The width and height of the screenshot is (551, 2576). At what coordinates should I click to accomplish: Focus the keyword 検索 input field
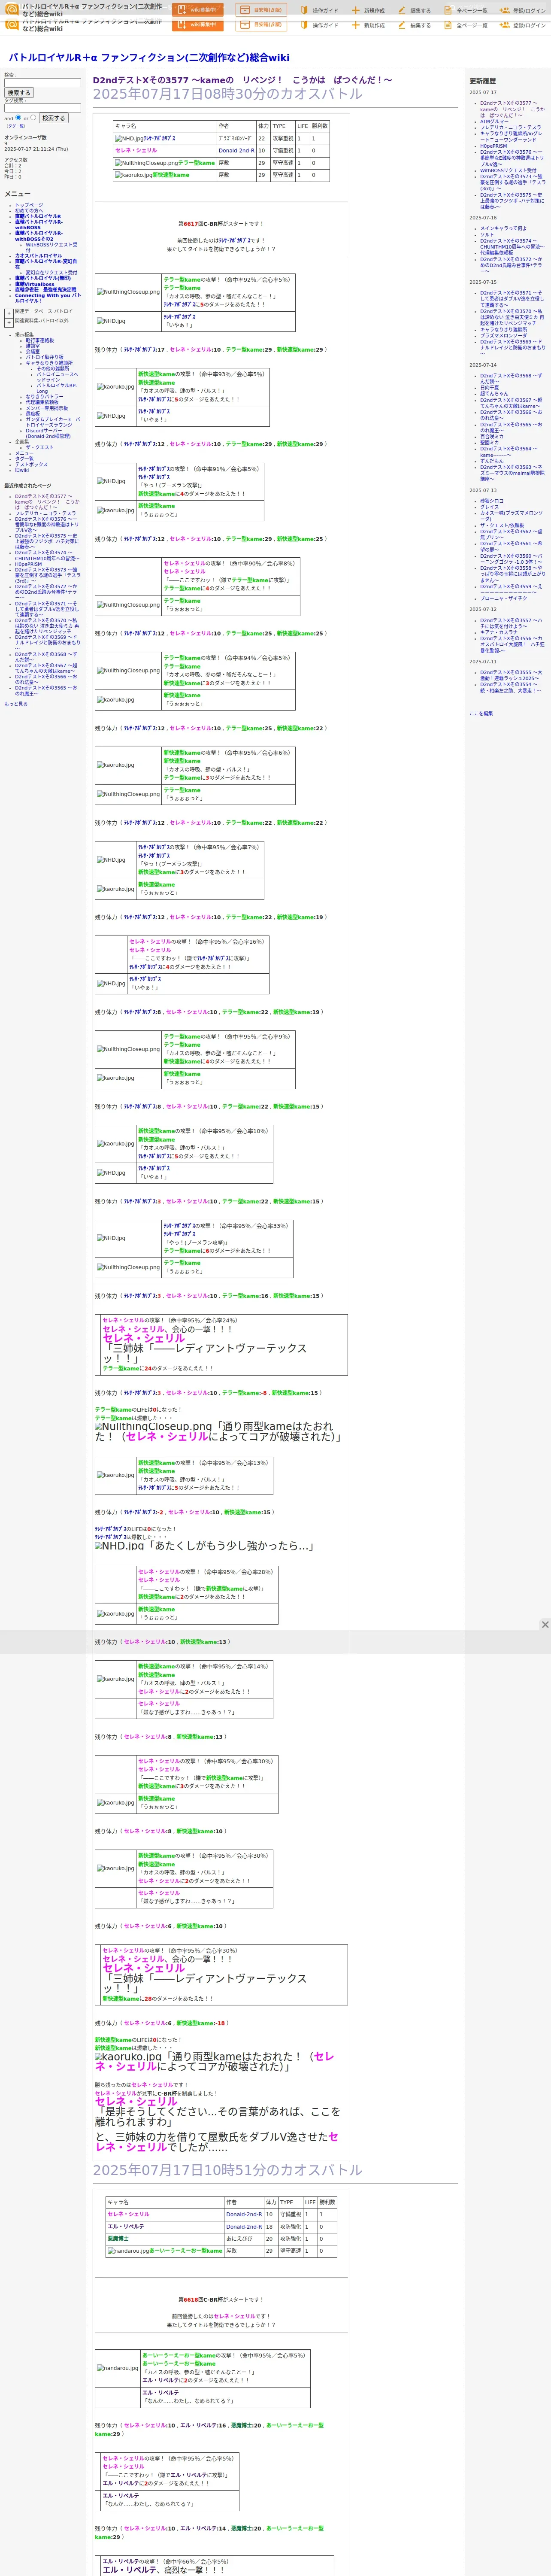pyautogui.click(x=42, y=82)
